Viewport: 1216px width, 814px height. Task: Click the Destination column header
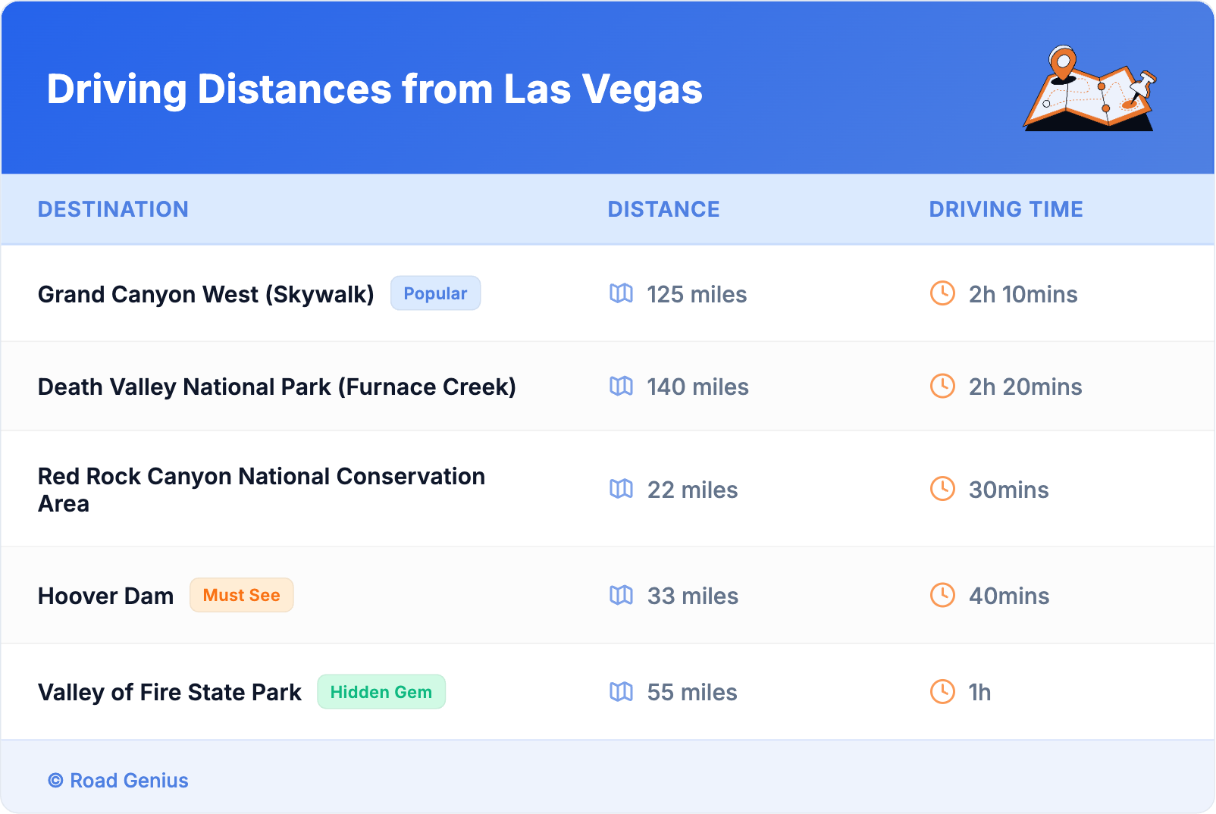113,209
